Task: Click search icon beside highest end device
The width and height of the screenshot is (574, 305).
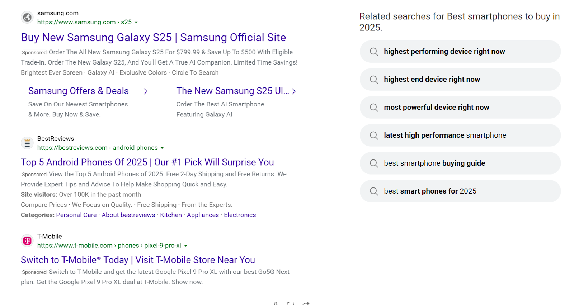Action: point(374,80)
